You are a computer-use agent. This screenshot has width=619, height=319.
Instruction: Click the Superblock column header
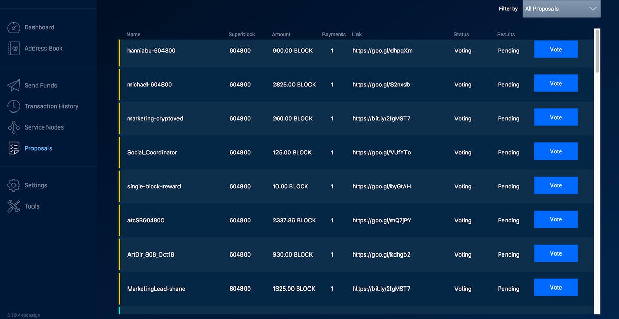click(x=242, y=34)
